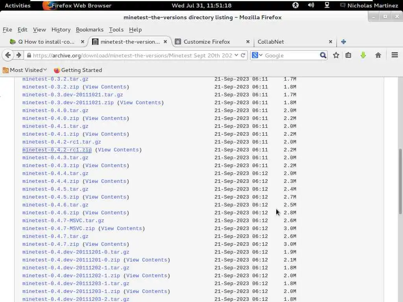
Task: Click the clock Wed Jul 31 in top bar
Action: pyautogui.click(x=201, y=6)
